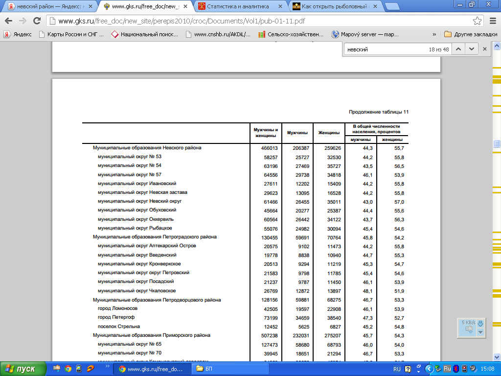Bookmark this page with the star icon
The height and width of the screenshot is (376, 501).
(x=477, y=21)
